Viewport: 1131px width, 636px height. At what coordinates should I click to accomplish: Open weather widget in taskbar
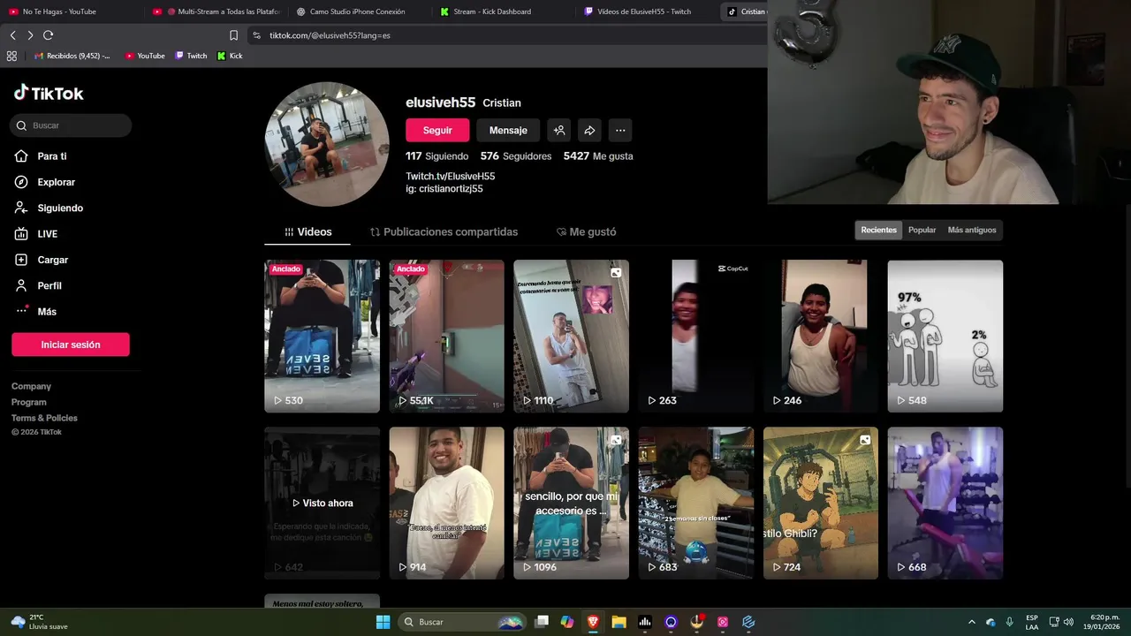tap(40, 622)
